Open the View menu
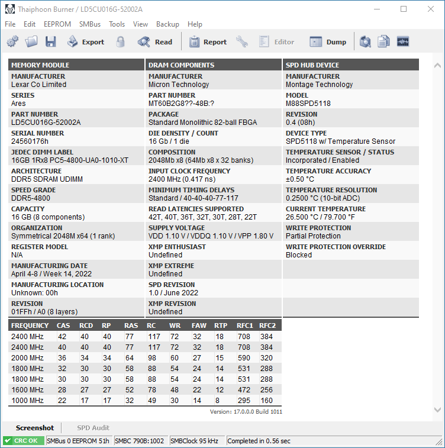The width and height of the screenshot is (445, 448). click(140, 24)
